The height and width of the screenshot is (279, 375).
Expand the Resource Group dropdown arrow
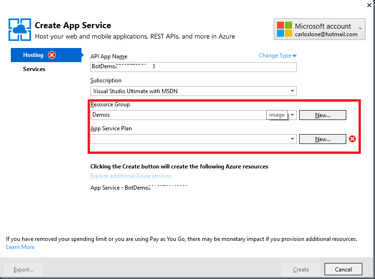(292, 115)
